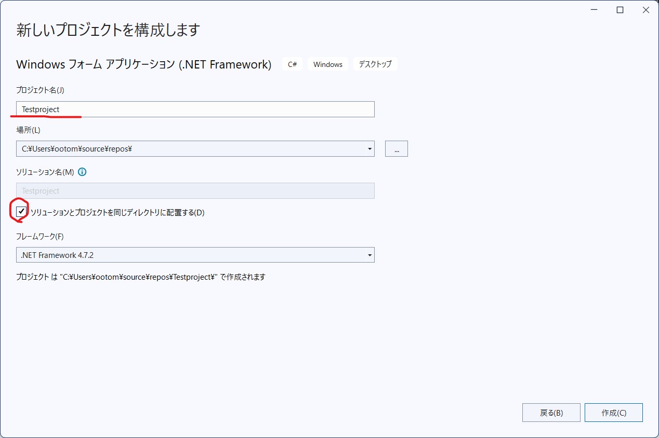Screen dimensions: 659x438
Task: Click the フレームワーク(F) field label
Action: point(40,237)
